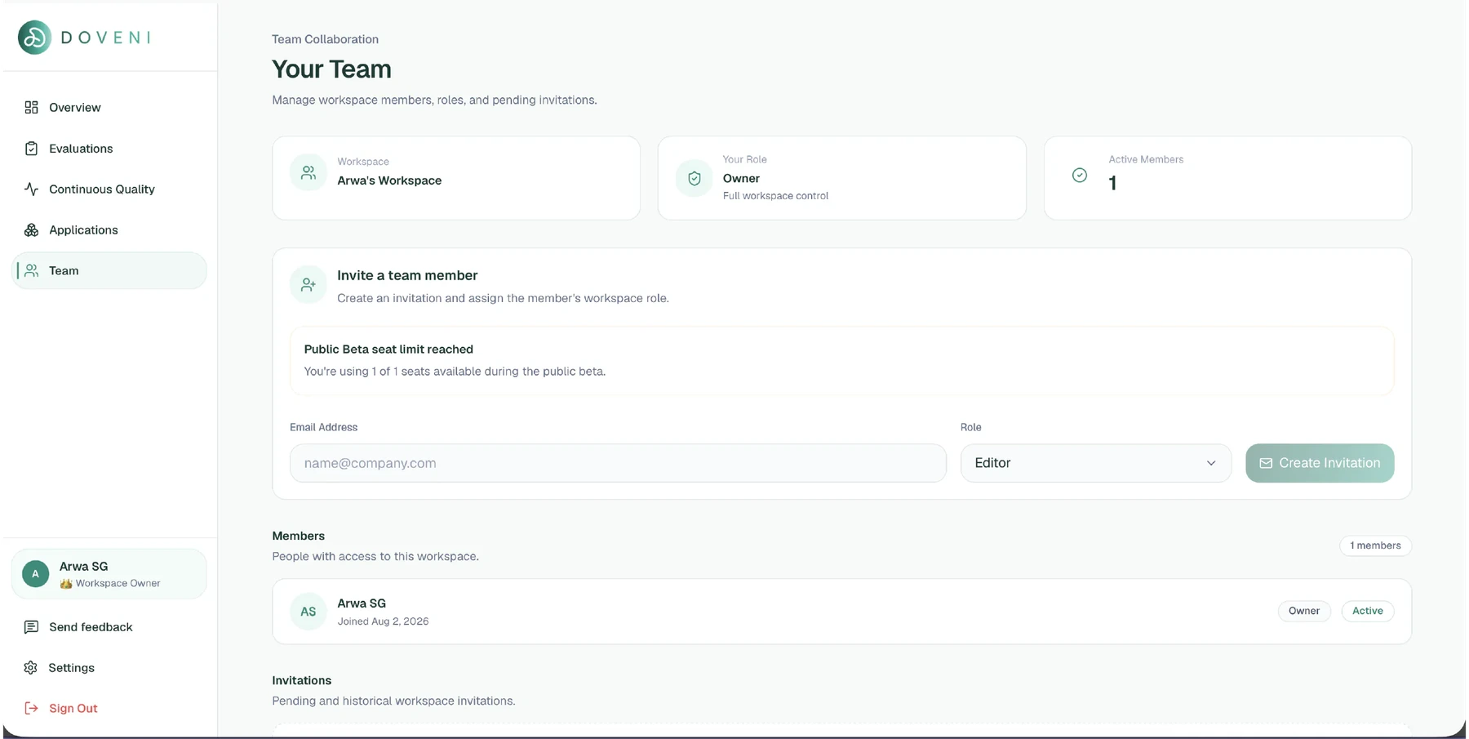This screenshot has height=739, width=1469.
Task: Open Continuous Quality section
Action: point(109,189)
